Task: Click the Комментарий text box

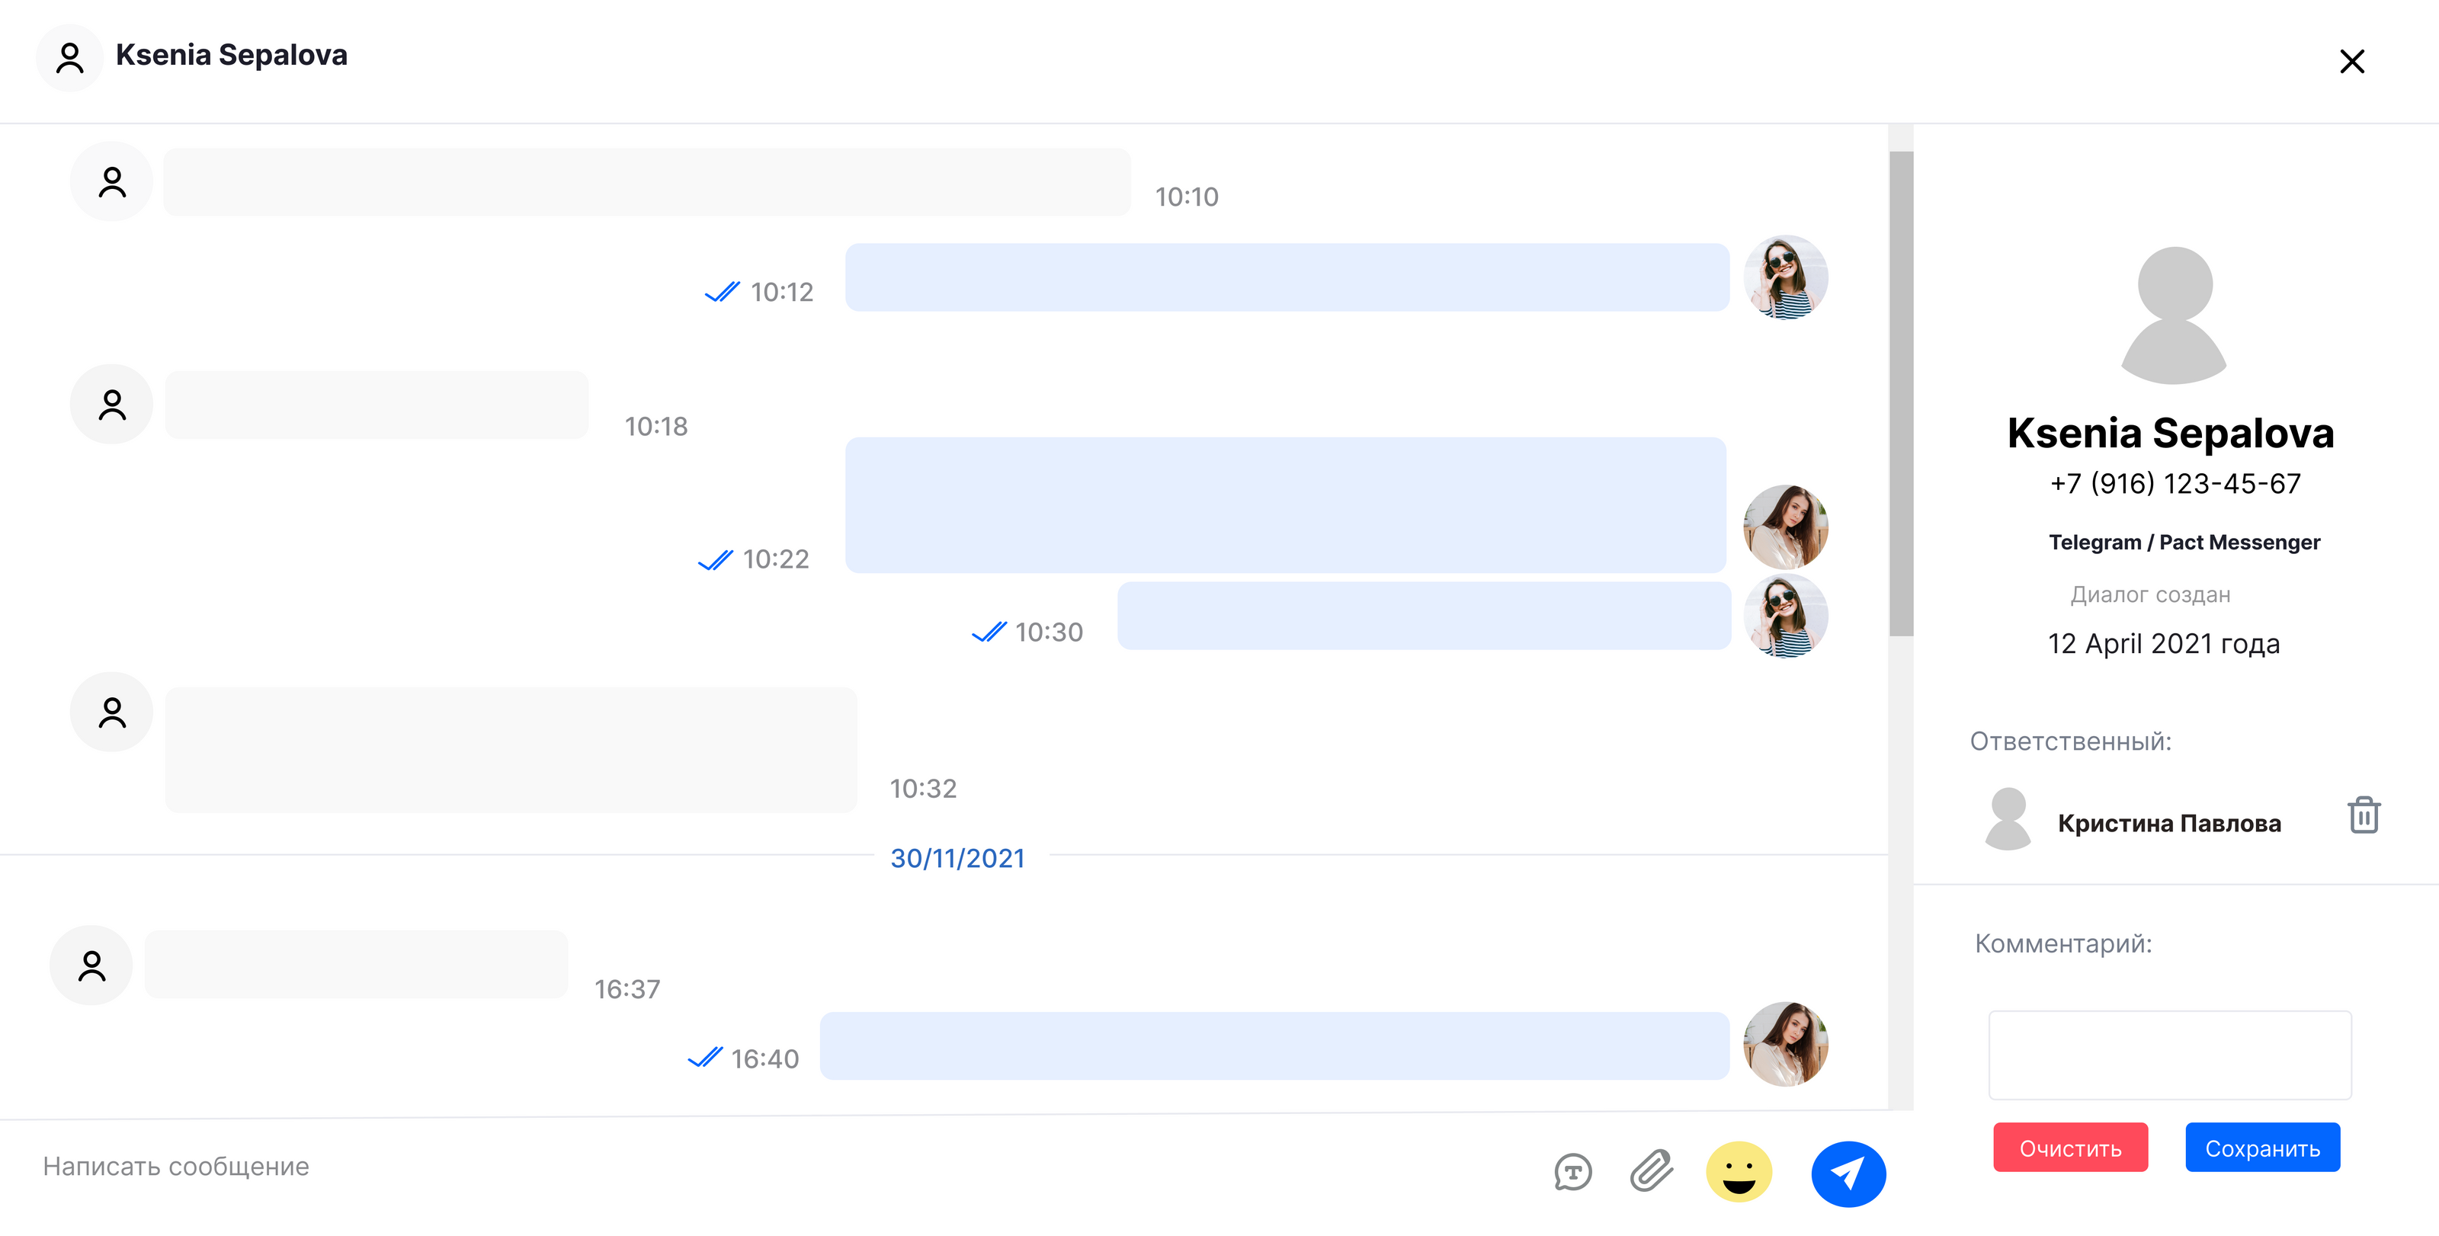Action: 2169,1055
